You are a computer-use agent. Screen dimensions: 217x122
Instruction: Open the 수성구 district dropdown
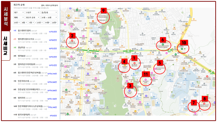[33, 13]
